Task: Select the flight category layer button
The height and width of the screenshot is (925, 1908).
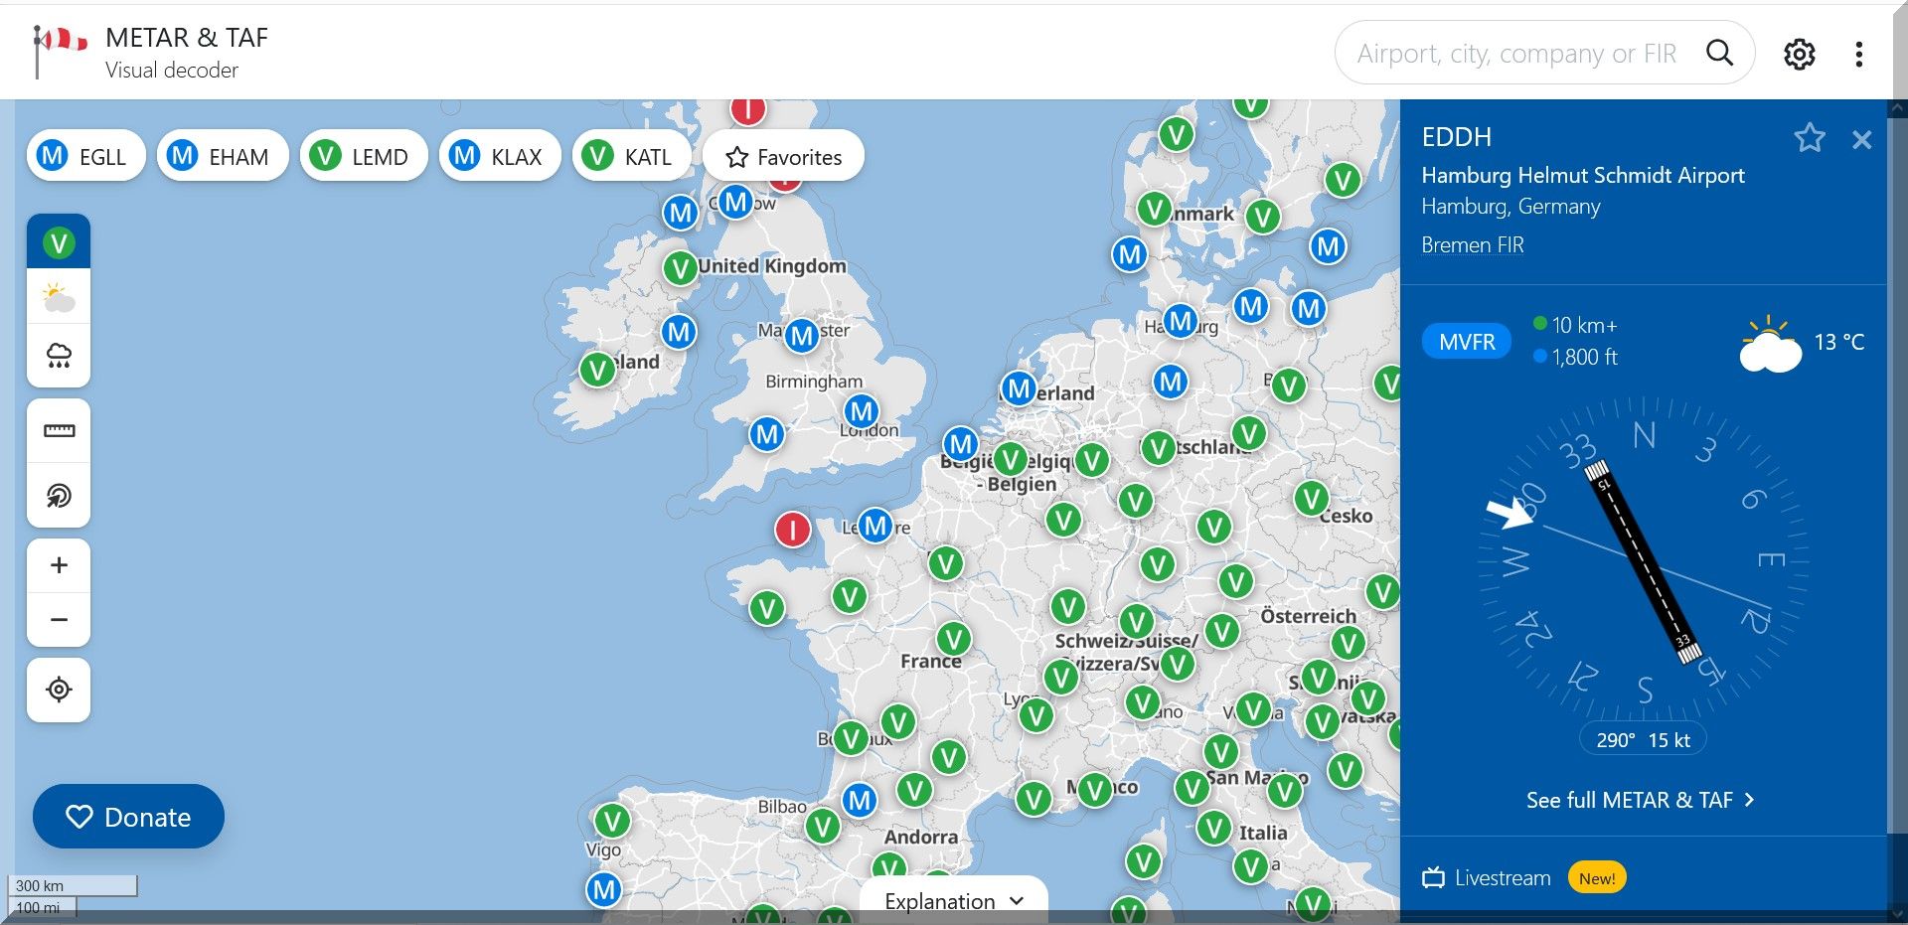Action: [x=59, y=242]
